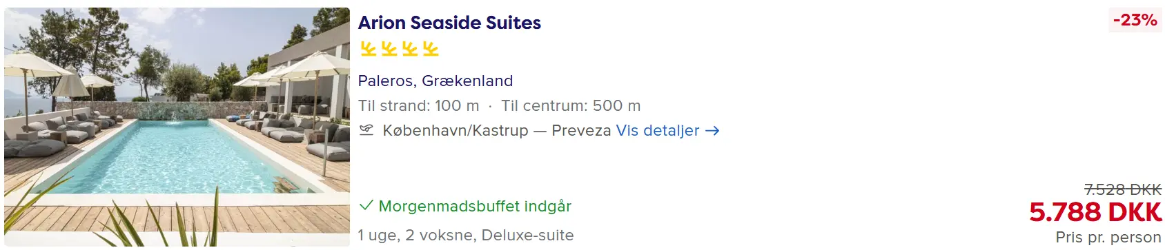Click the crossed-out 7.528 DKK original price

point(1123,189)
